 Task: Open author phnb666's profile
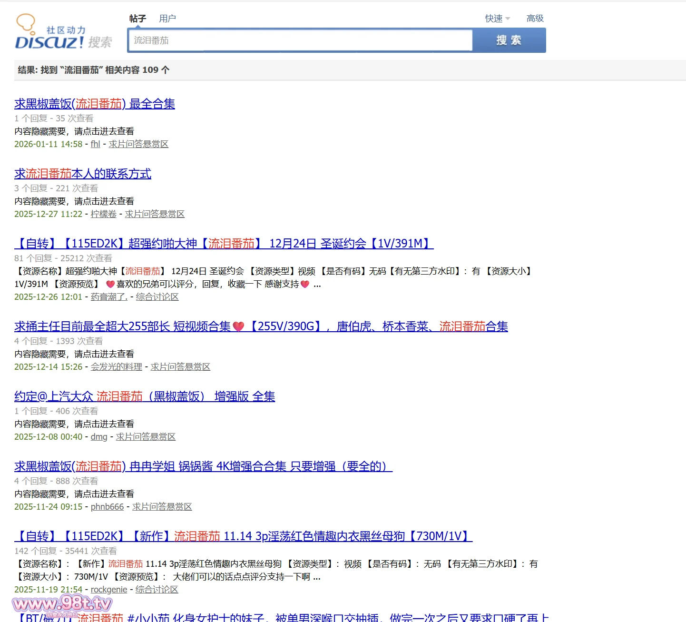[107, 507]
